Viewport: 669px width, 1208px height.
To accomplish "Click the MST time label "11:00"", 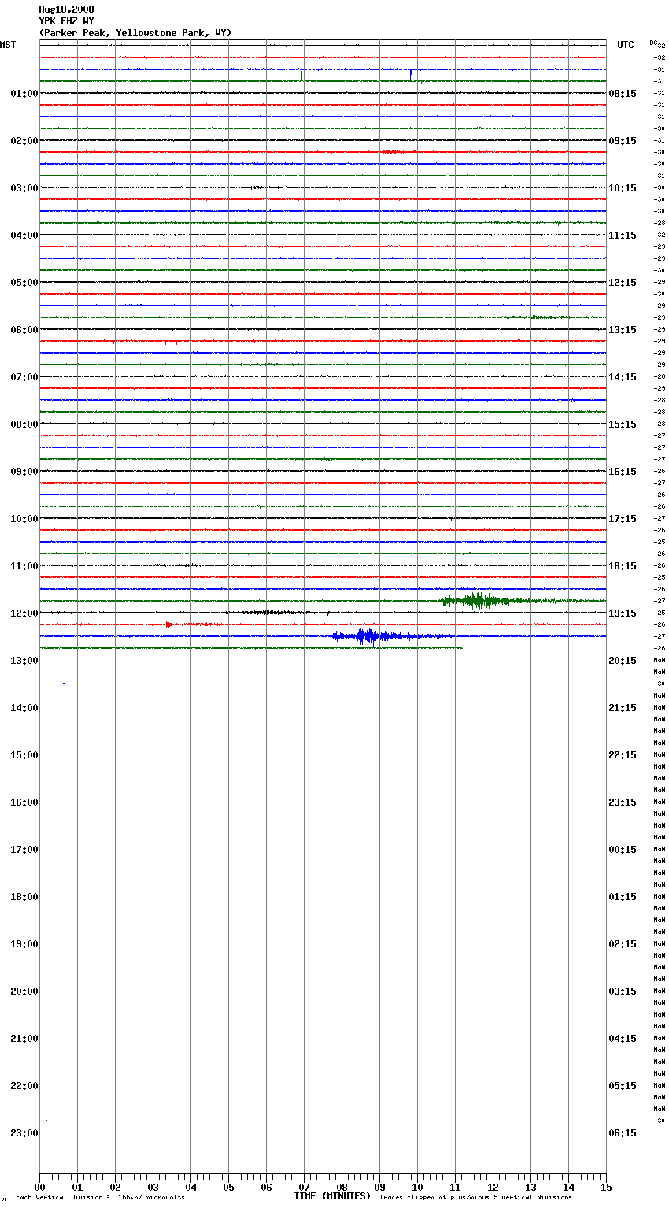I will click(x=24, y=566).
